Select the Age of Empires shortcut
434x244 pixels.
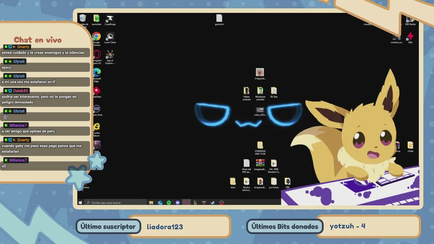110,57
